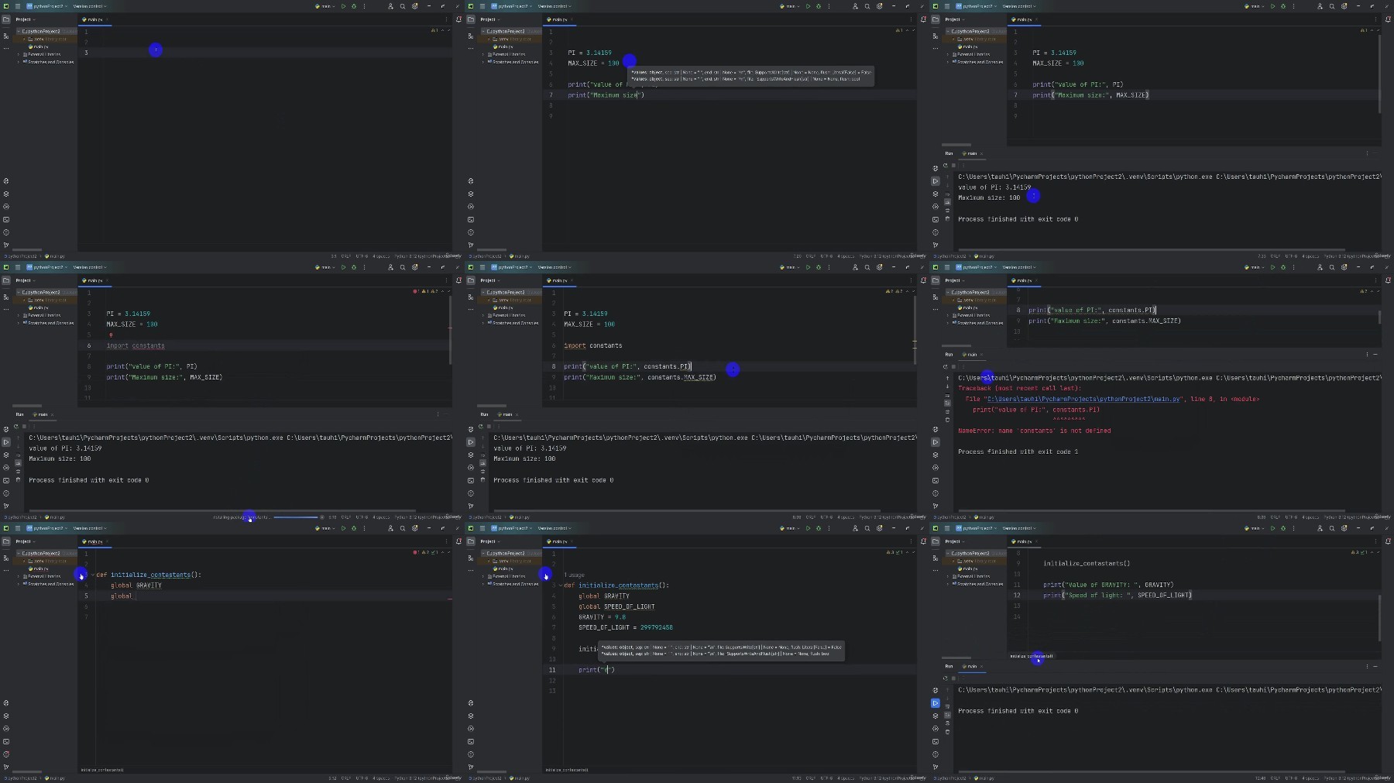This screenshot has width=1394, height=783.
Task: Open Project view dropdown in middle-left frame
Action: (x=26, y=280)
